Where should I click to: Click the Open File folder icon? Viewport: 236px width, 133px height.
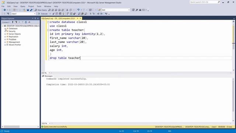click(24, 10)
